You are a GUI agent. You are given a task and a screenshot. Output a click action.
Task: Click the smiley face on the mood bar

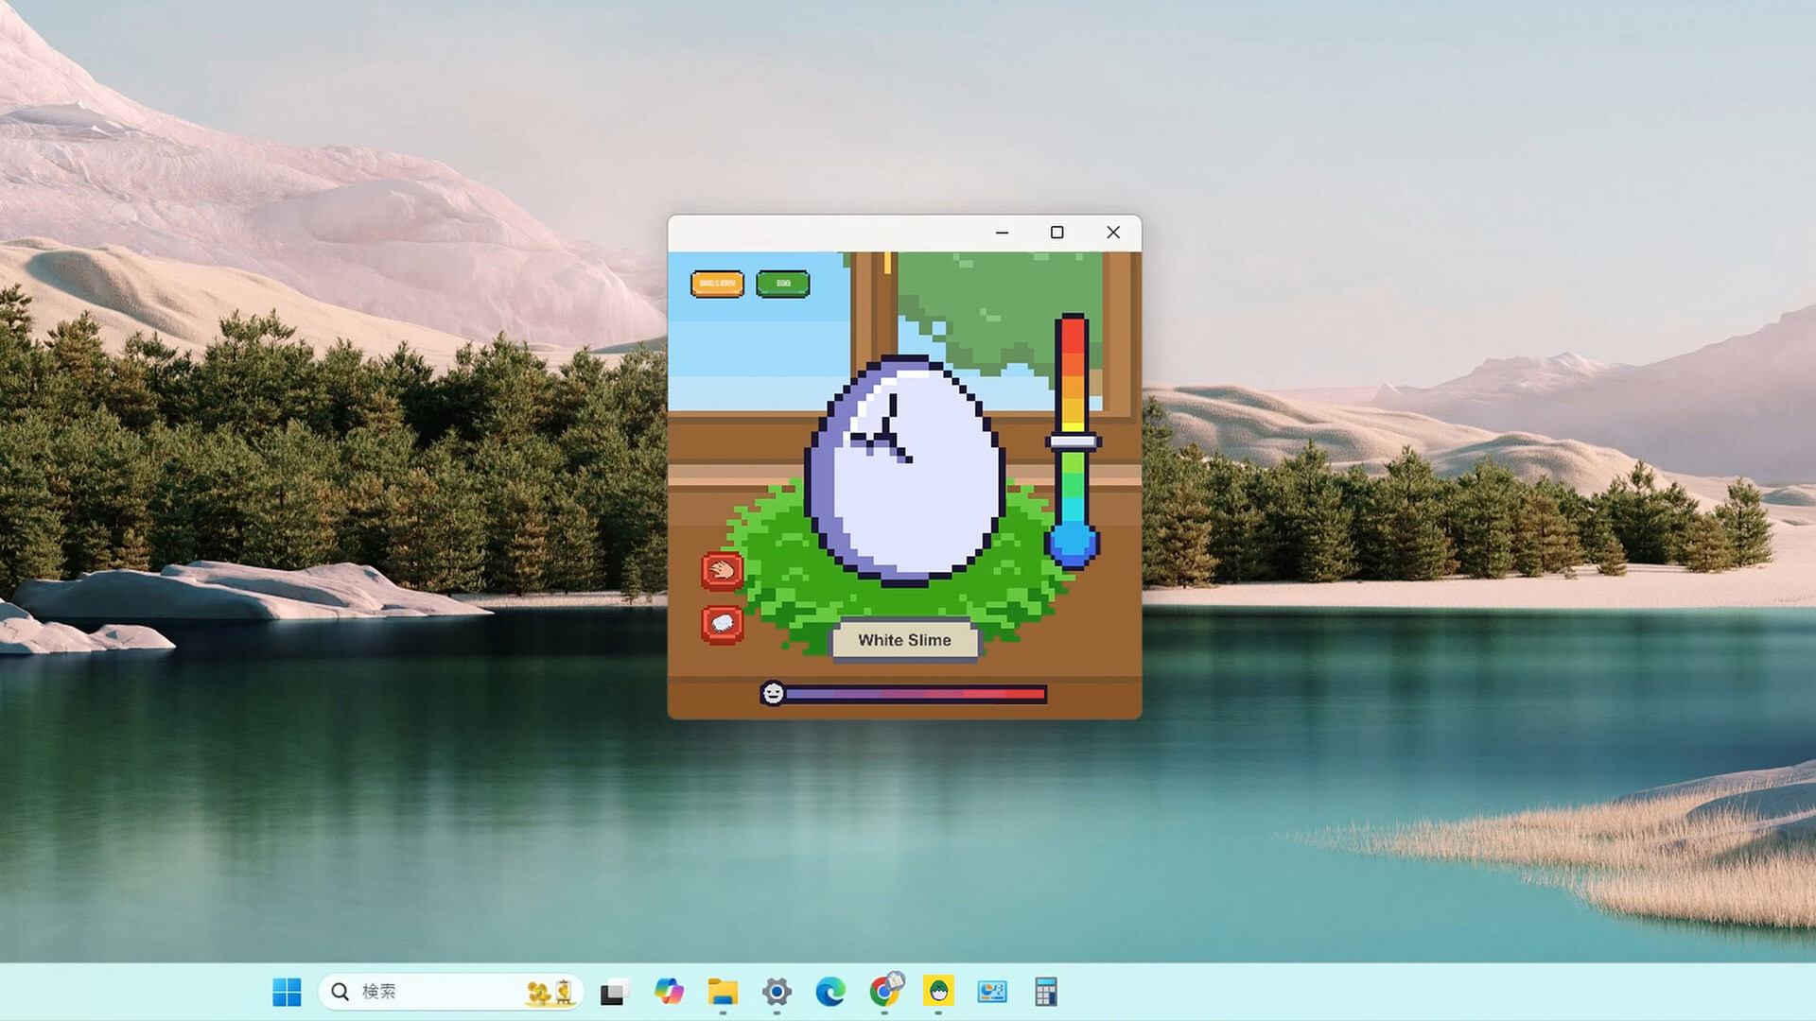(773, 694)
